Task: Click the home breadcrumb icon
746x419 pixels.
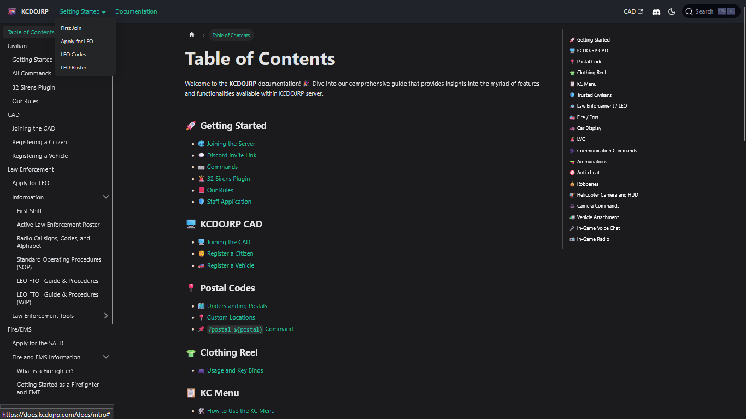Action: (x=192, y=34)
